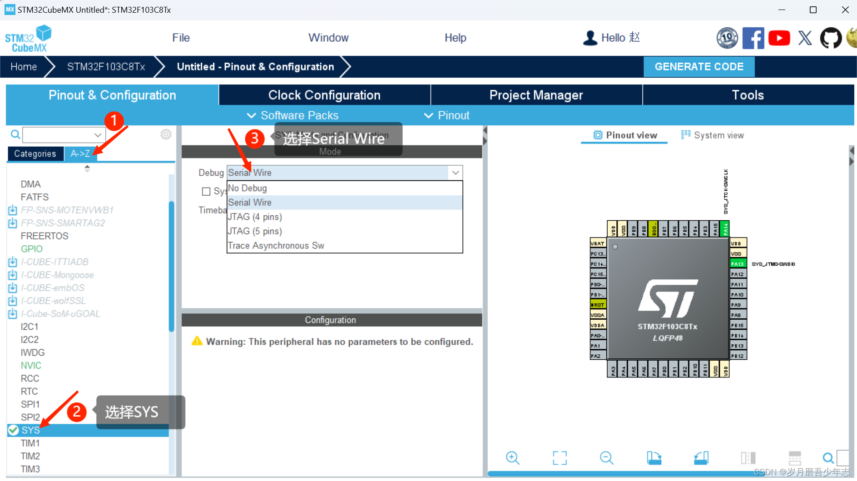Screen dimensions: 857x481
Task: Switch to the Project Manager tab
Action: 536,95
